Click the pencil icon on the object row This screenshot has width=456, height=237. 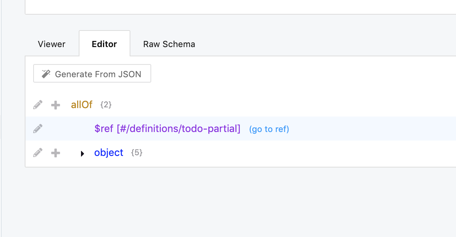[38, 153]
